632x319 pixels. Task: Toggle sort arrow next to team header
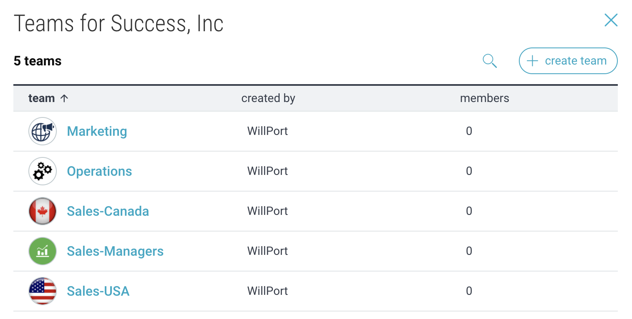pyautogui.click(x=64, y=98)
